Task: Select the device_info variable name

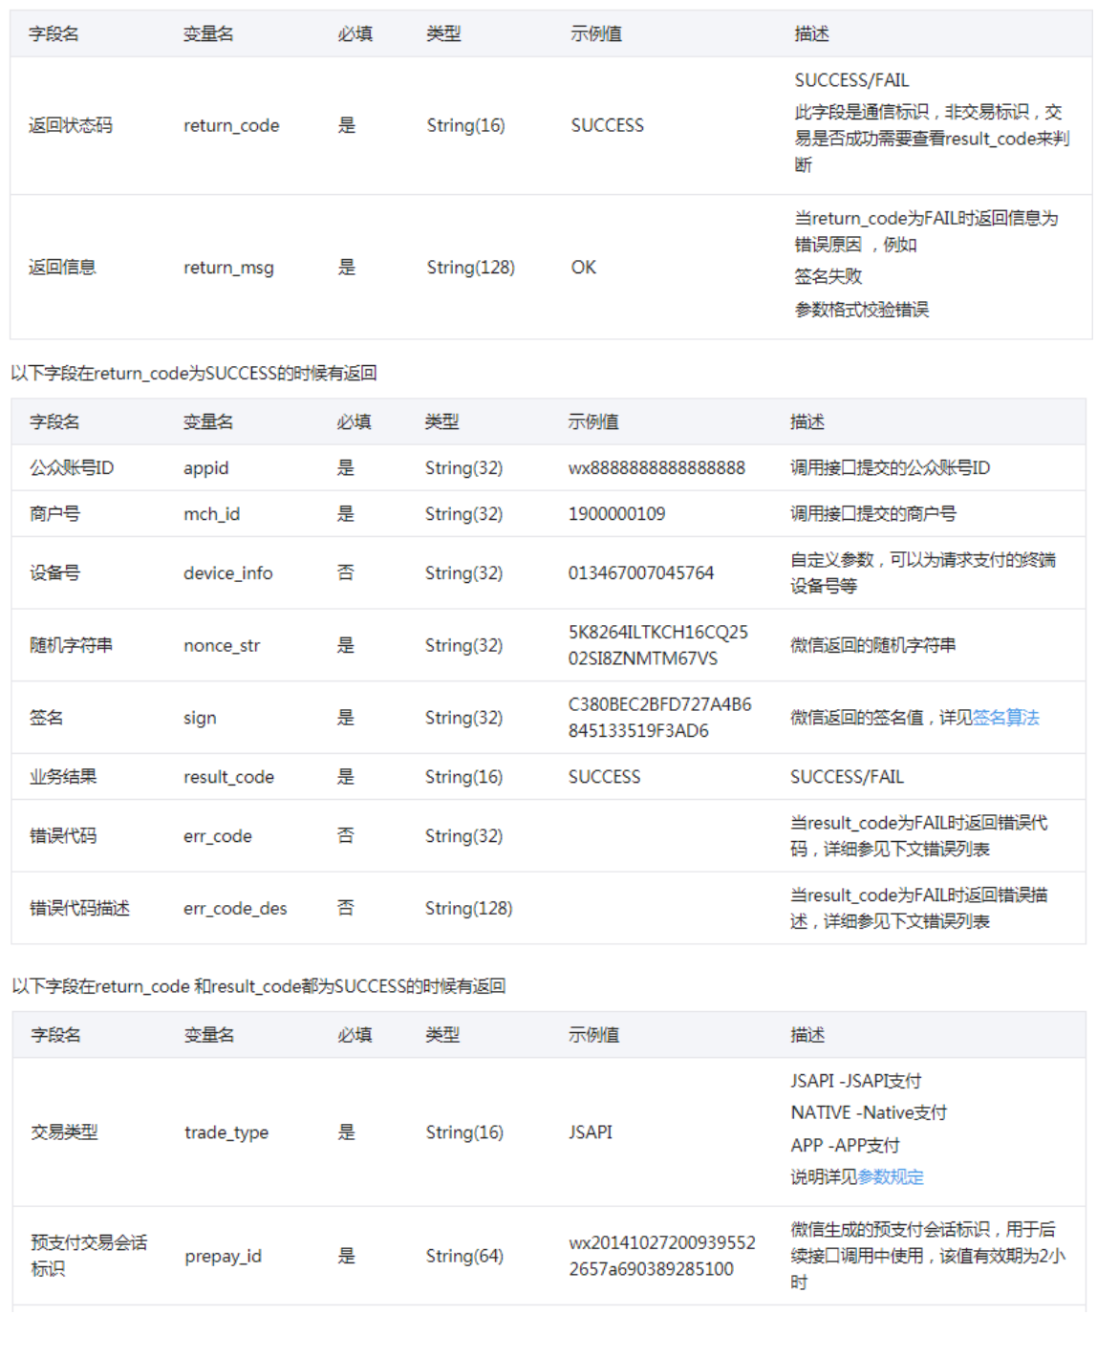Action: pos(227,573)
